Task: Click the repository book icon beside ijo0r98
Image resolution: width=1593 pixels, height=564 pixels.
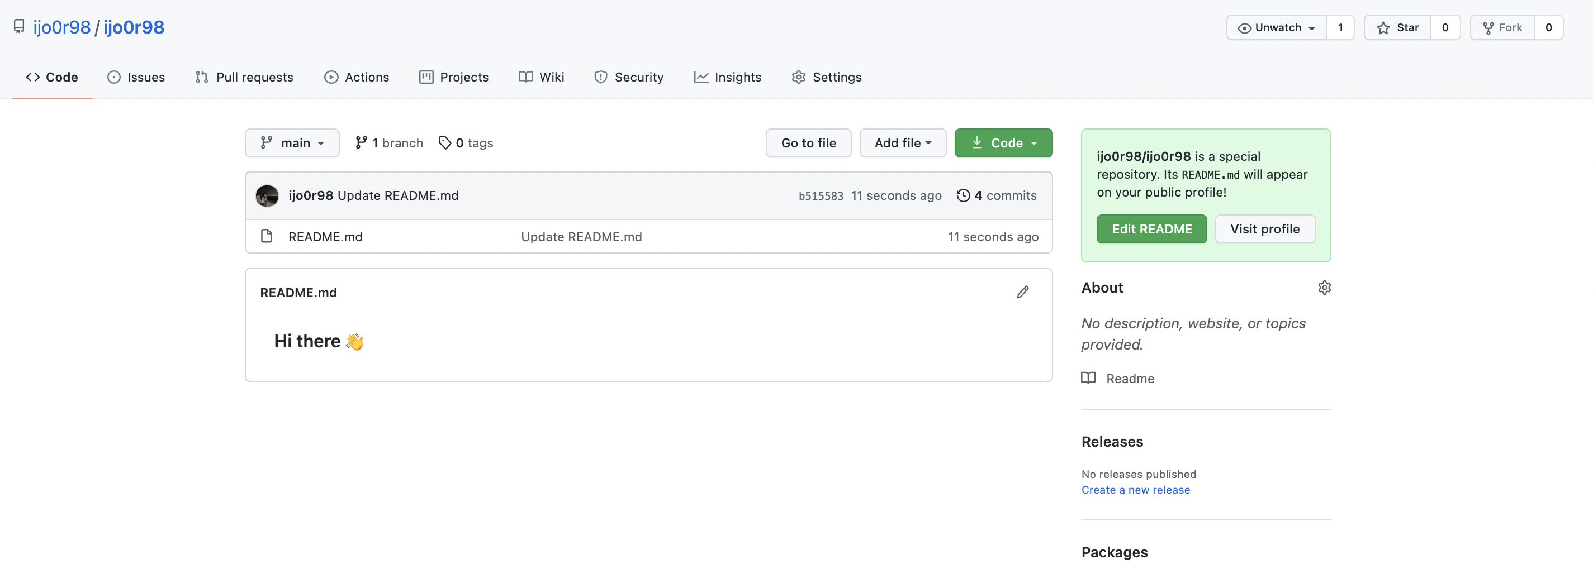Action: tap(19, 27)
